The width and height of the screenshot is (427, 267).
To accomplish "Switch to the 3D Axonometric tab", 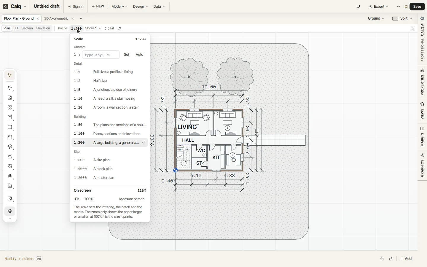I will click(x=56, y=19).
